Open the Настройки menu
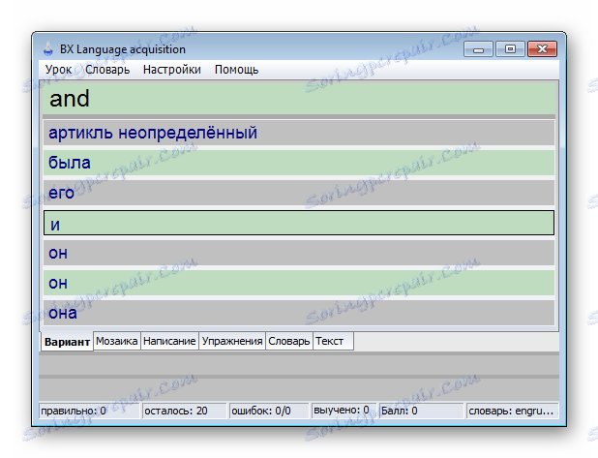598x458 pixels. (172, 70)
